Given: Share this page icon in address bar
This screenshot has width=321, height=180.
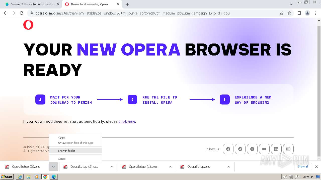Looking at the screenshot, I should click(281, 13).
